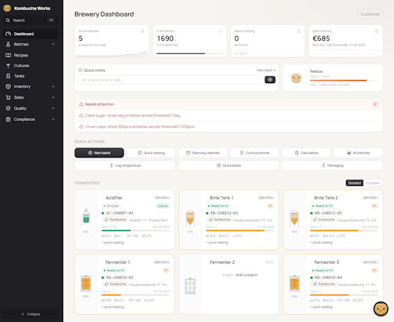Click the Pellicle level progress bar
This screenshot has height=322, width=394.
pos(344,80)
